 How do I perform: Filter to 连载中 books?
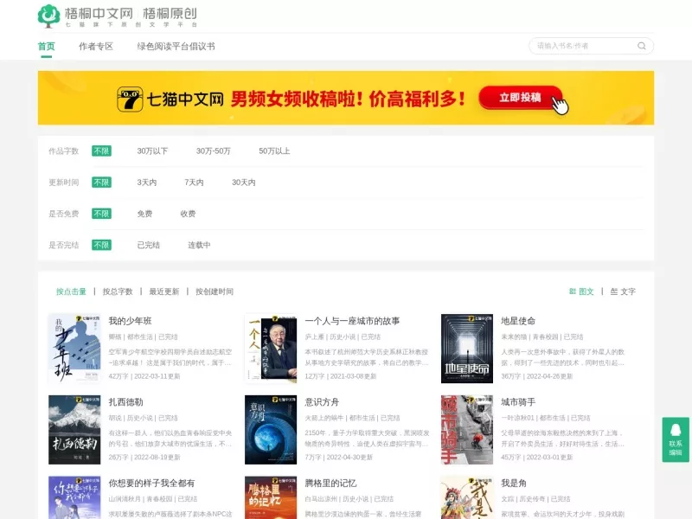(199, 245)
